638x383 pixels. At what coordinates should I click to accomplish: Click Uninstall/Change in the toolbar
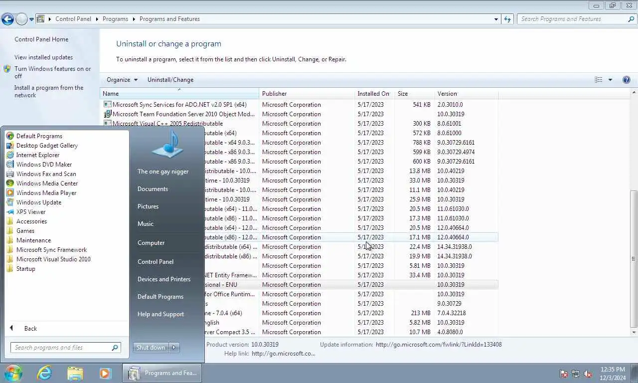point(170,80)
